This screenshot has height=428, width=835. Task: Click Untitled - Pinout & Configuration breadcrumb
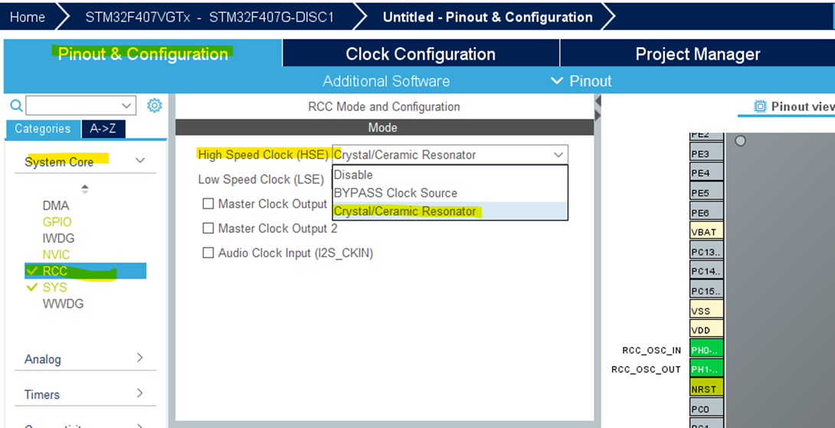click(x=488, y=17)
